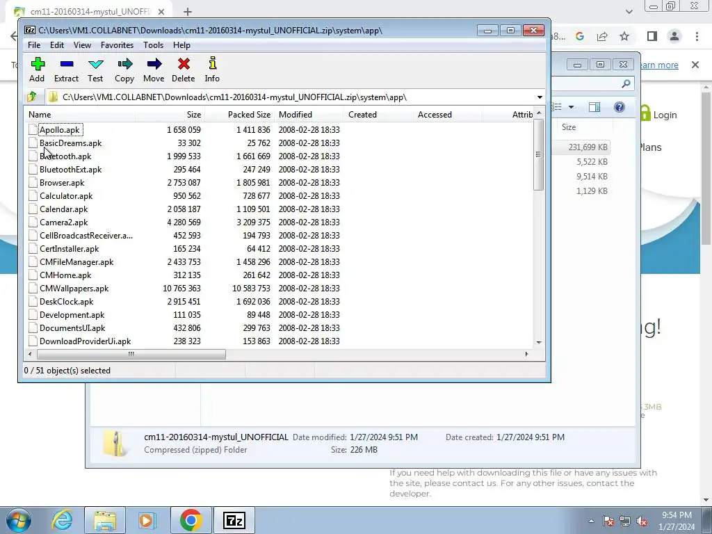Open the Chrome profile avatar

point(674,36)
